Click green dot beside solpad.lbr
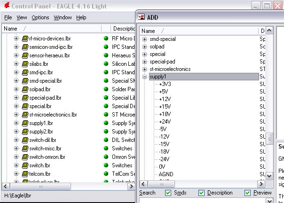This screenshot has width=284, height=203. (106, 89)
